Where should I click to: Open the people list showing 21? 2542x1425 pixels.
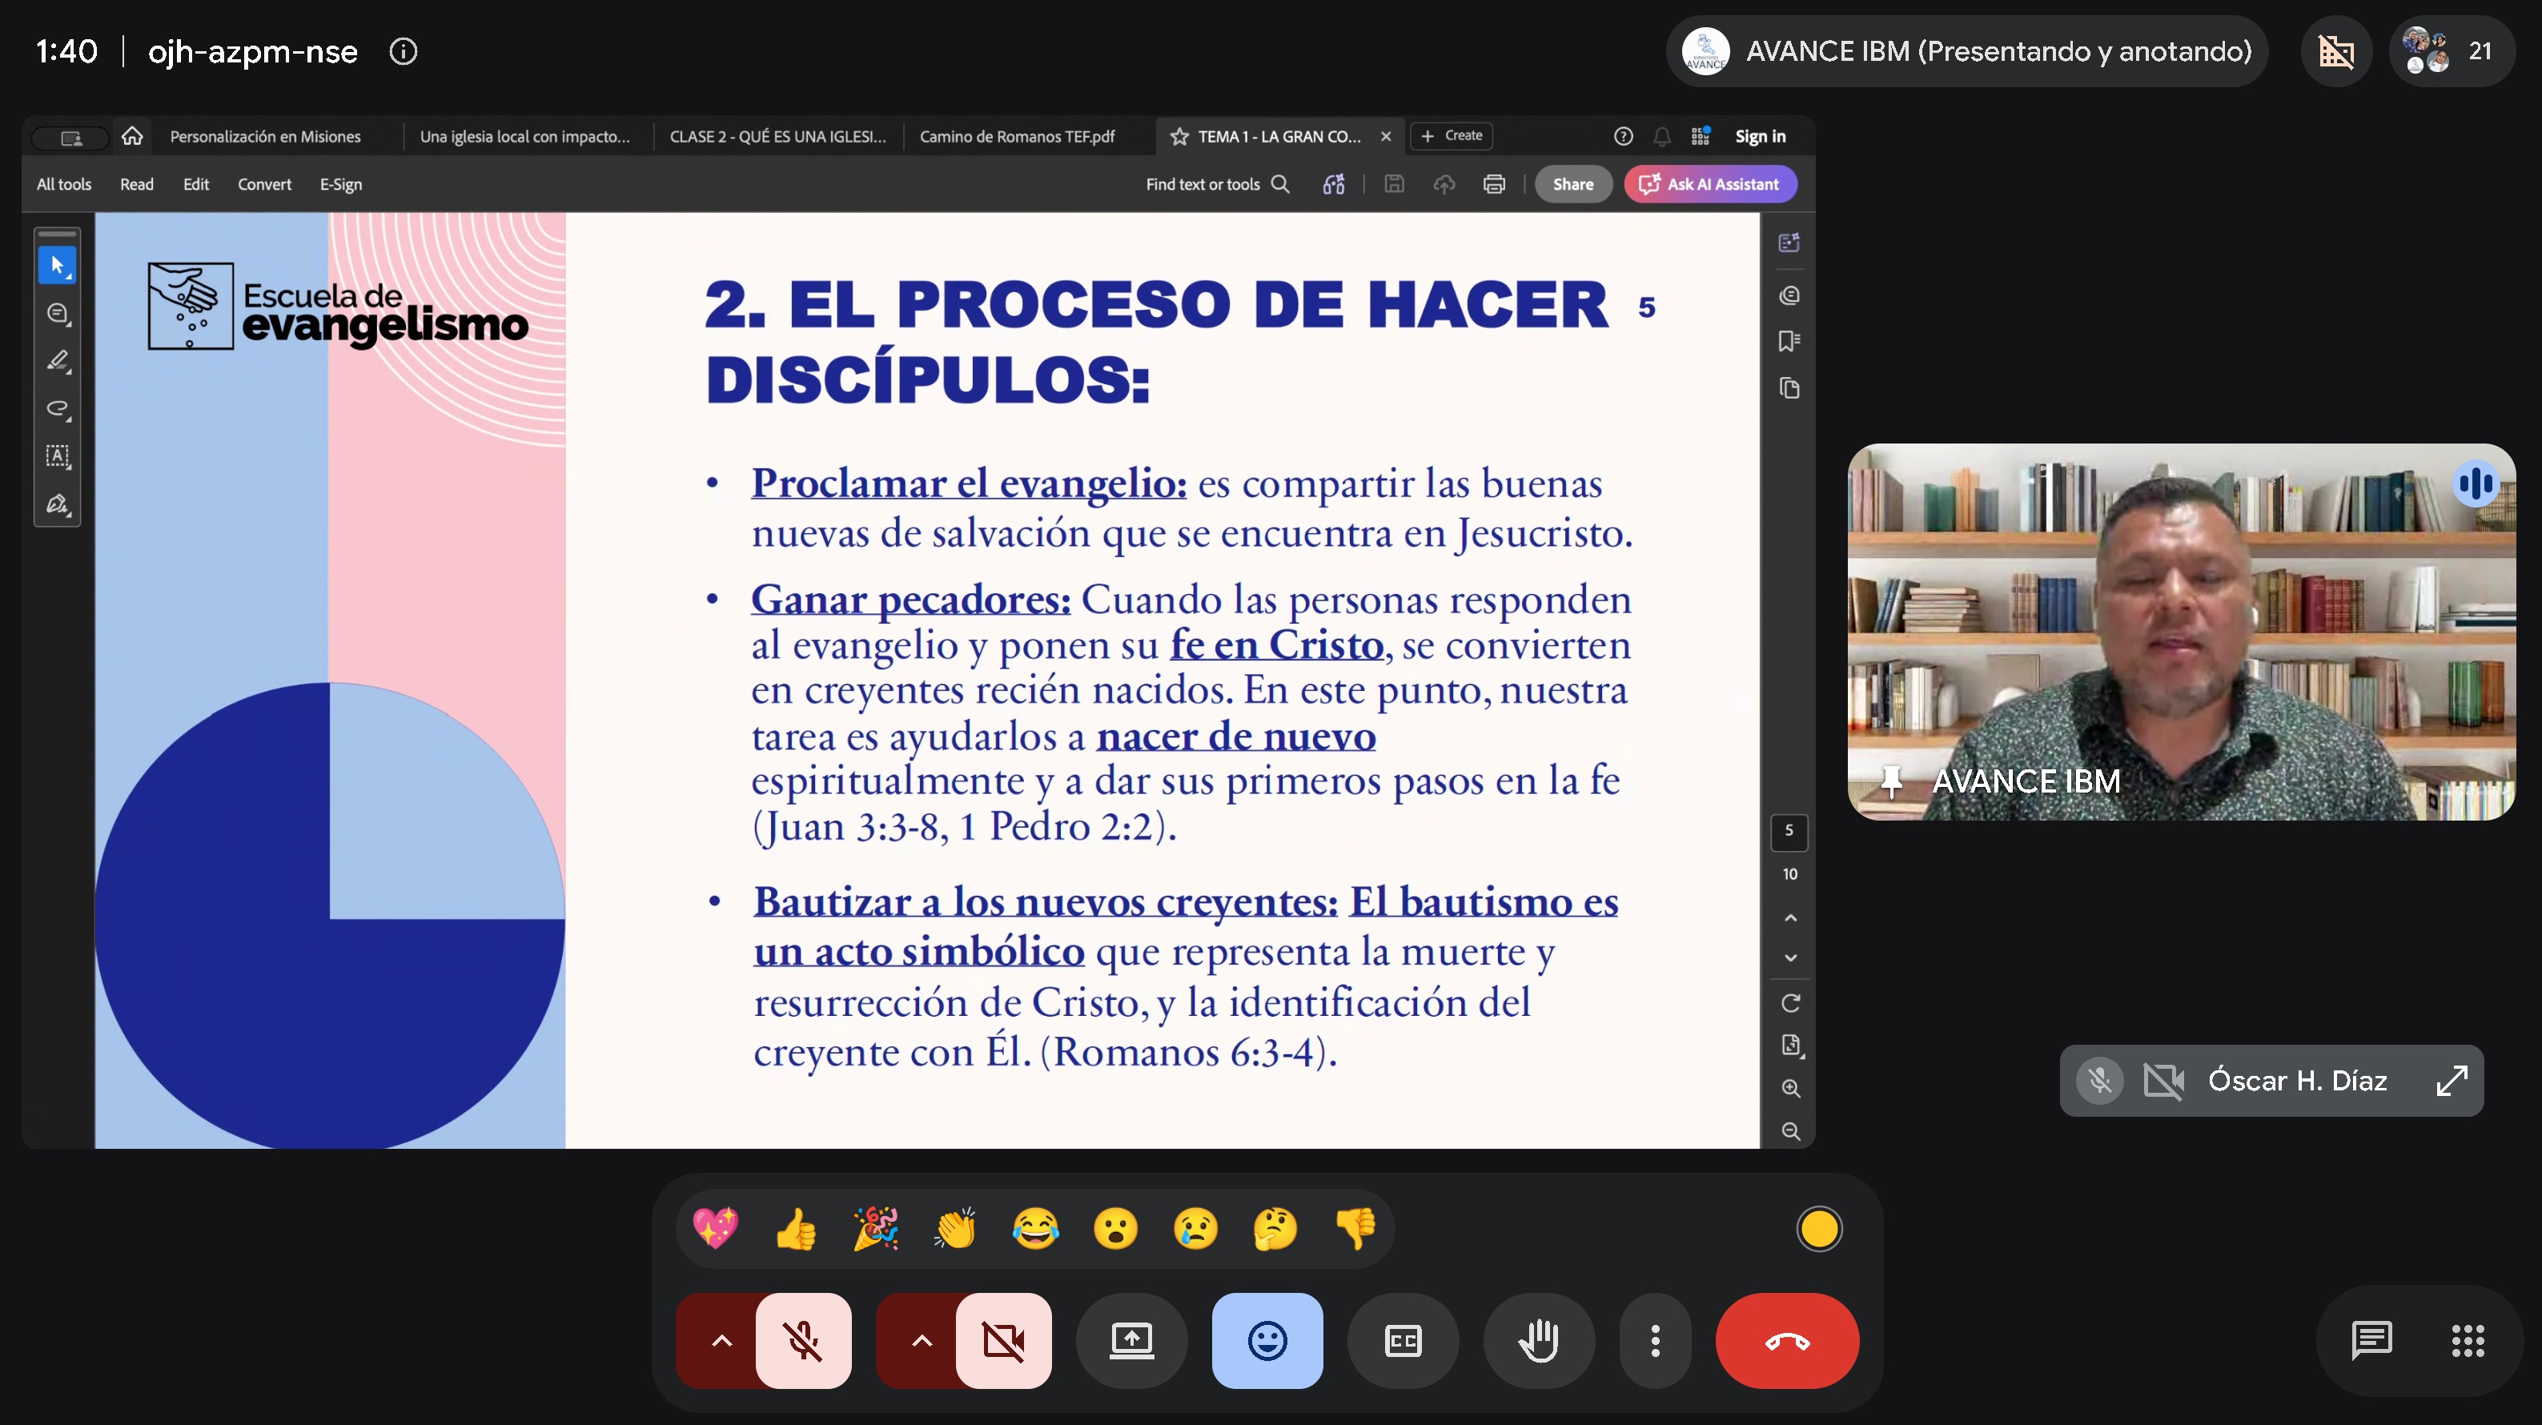(2450, 51)
